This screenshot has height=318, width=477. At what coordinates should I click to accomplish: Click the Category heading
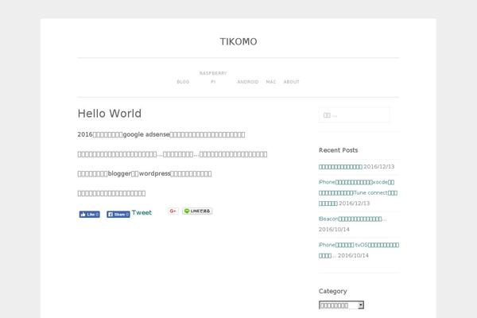point(333,291)
